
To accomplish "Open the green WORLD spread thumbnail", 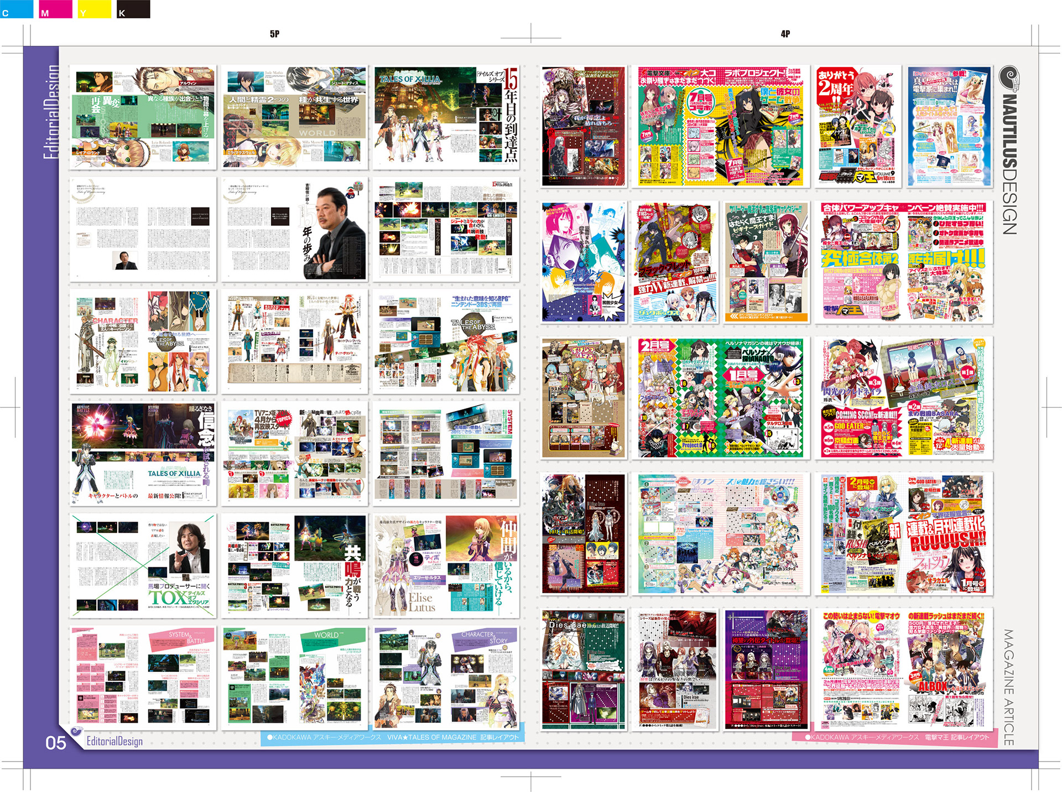I will pos(294,678).
